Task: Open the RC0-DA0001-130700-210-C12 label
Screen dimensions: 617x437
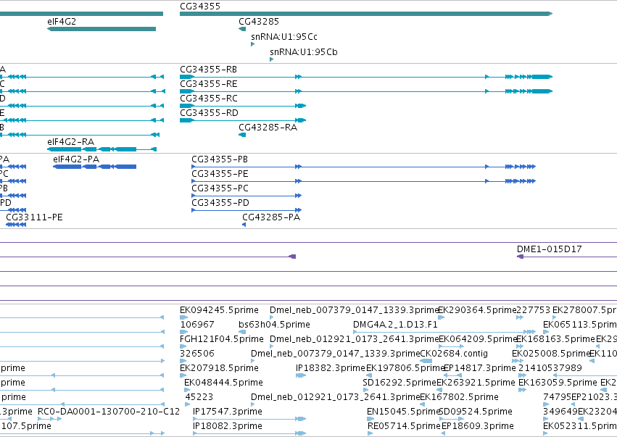Action: (x=109, y=412)
